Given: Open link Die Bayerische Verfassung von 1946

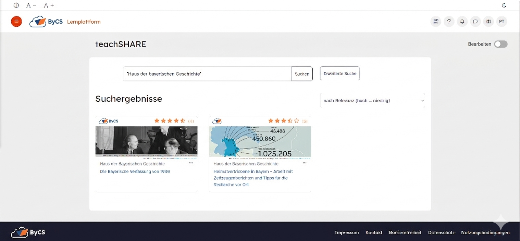Looking at the screenshot, I should coord(135,172).
